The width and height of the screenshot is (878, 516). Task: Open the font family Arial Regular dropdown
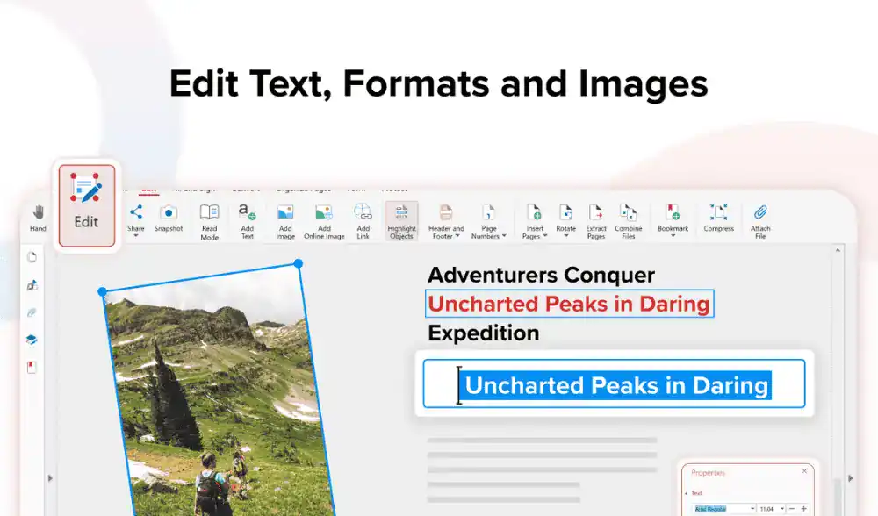752,509
